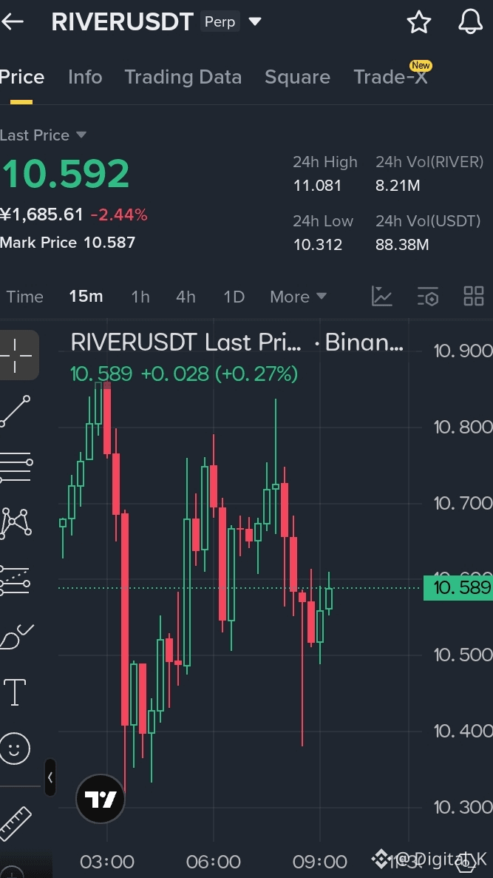Open the multi-chart grid layout icon
This screenshot has width=493, height=878.
tap(474, 296)
